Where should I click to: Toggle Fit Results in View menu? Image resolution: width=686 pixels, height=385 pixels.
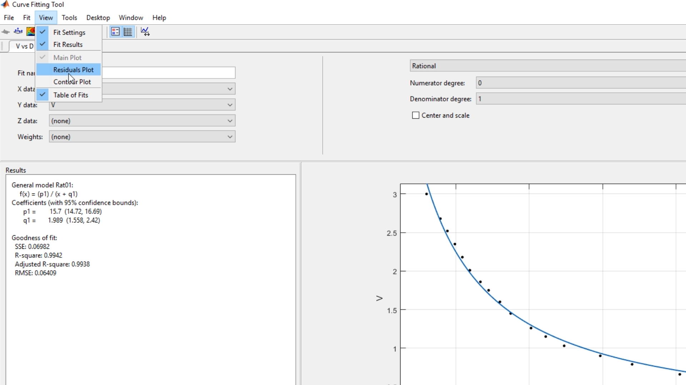tap(68, 45)
